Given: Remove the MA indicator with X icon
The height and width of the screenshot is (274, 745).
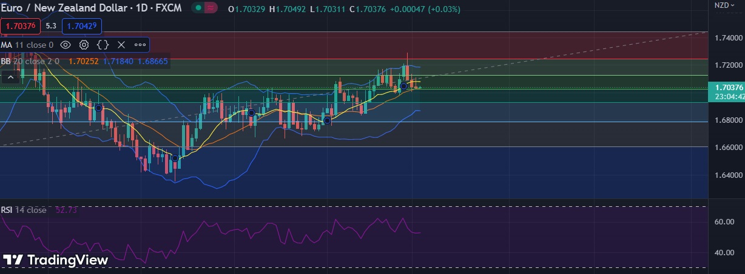Looking at the screenshot, I should (x=121, y=45).
